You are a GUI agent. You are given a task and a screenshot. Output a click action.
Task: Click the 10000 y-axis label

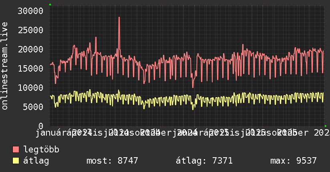coord(30,88)
